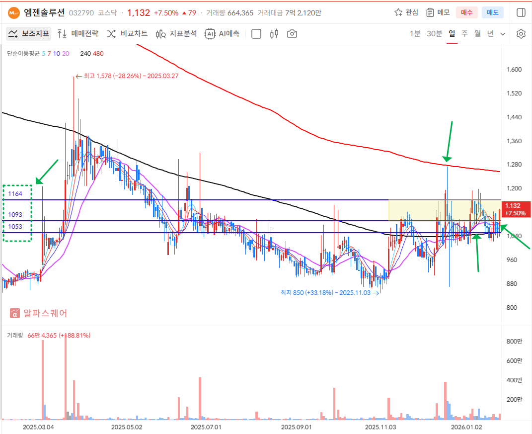Screen dimensions: 532x434
Task: Switch to 30분 timeframe
Action: click(x=434, y=34)
